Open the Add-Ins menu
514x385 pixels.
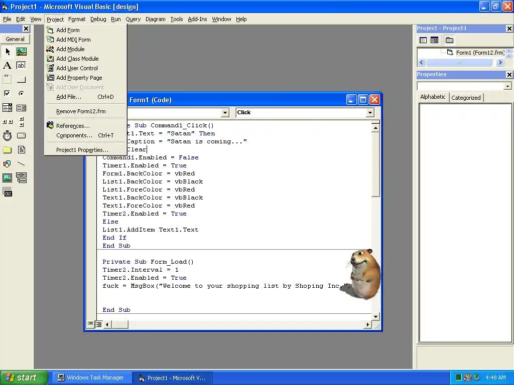[x=197, y=20]
